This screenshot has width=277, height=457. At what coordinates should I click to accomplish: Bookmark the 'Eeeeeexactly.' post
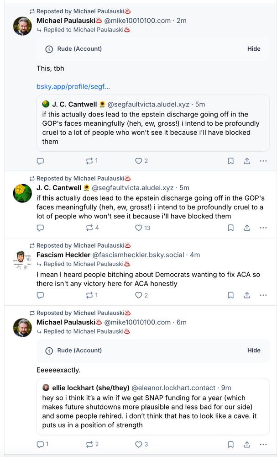231,444
